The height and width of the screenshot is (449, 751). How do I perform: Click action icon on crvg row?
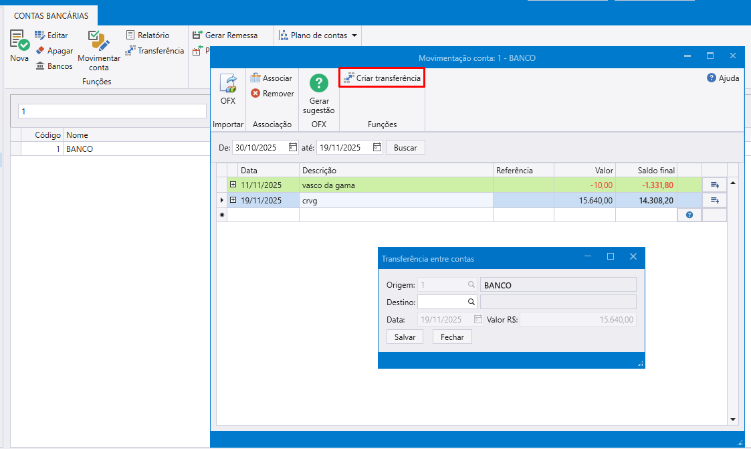[x=714, y=200]
